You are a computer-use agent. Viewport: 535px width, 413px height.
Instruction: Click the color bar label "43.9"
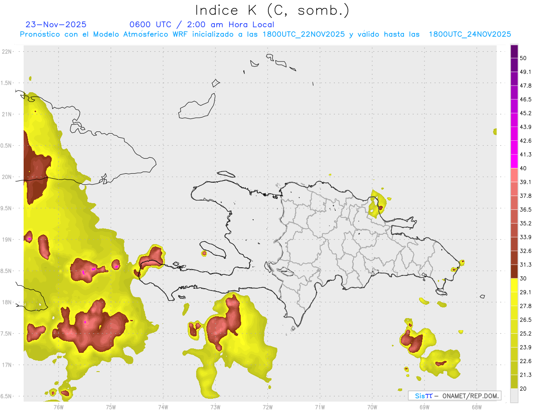[526, 127]
